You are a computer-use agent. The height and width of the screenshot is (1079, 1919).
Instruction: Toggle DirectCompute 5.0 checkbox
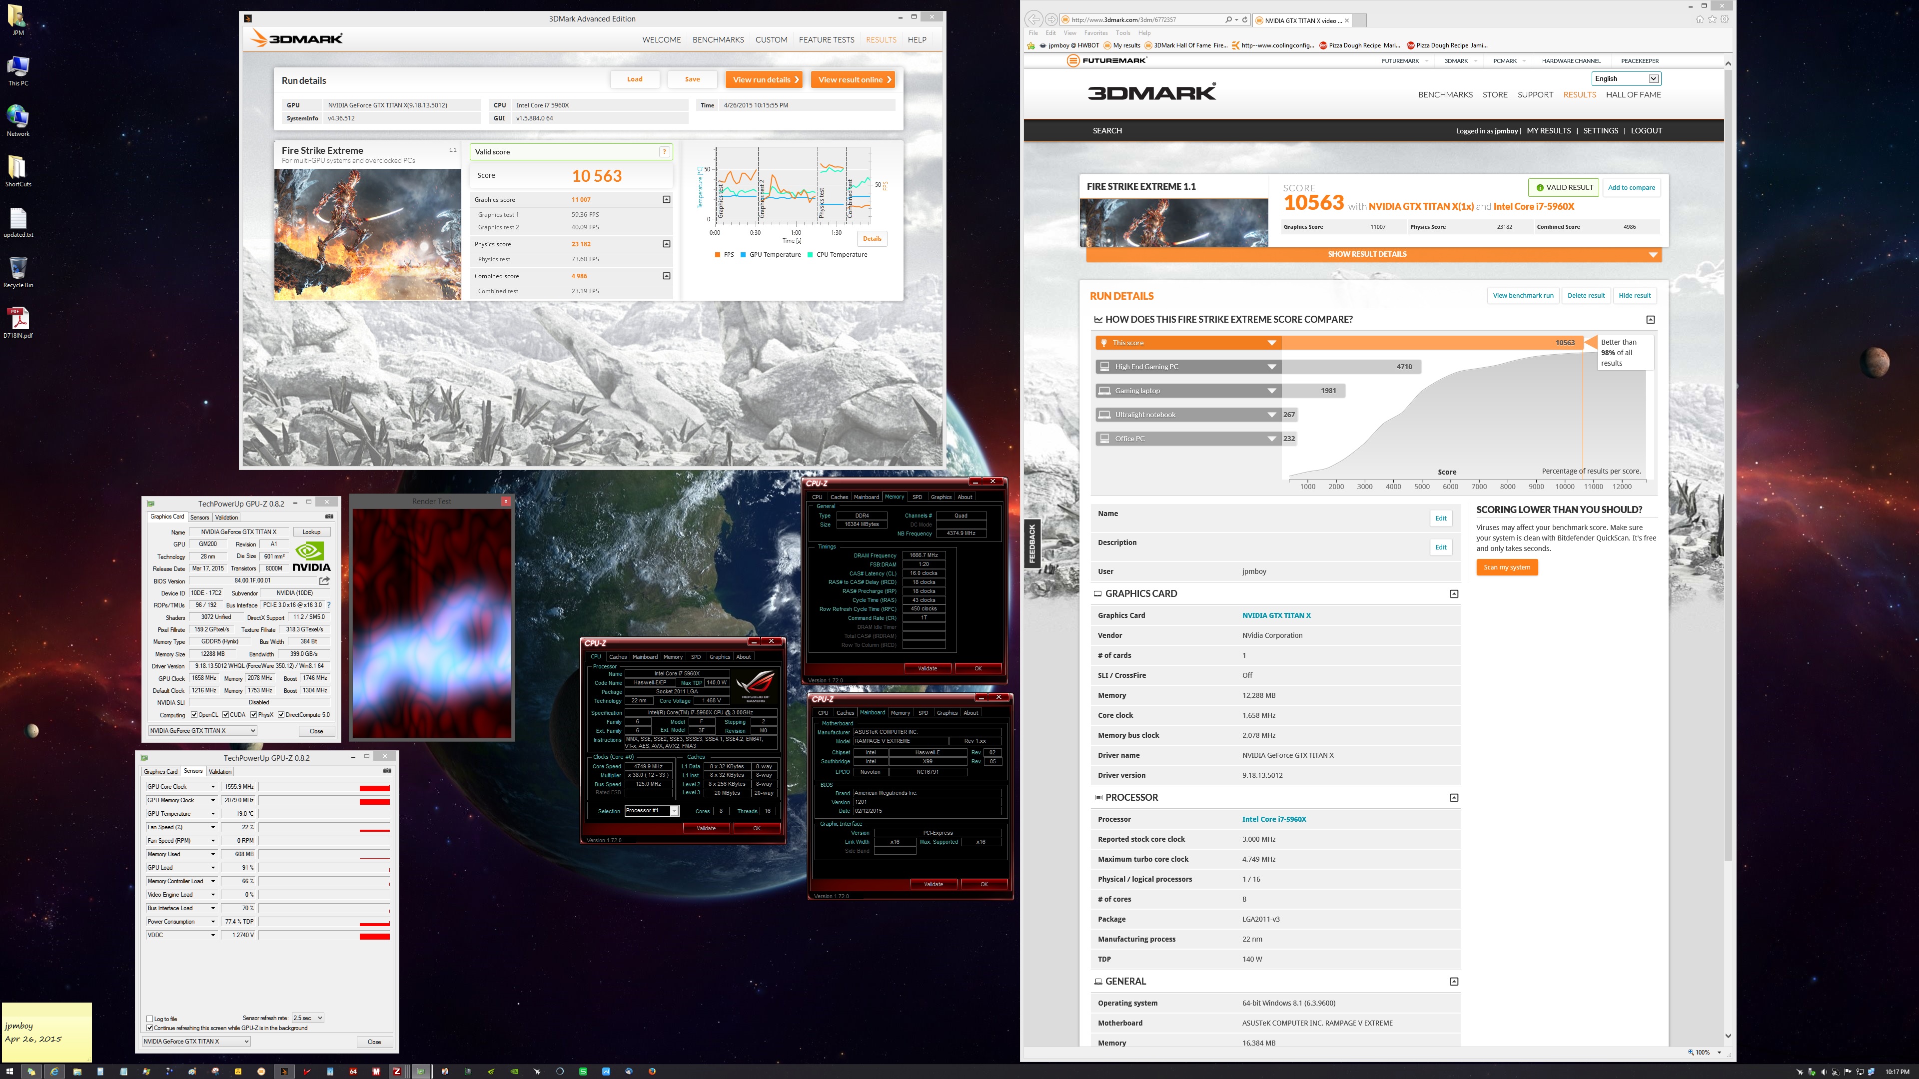click(281, 715)
